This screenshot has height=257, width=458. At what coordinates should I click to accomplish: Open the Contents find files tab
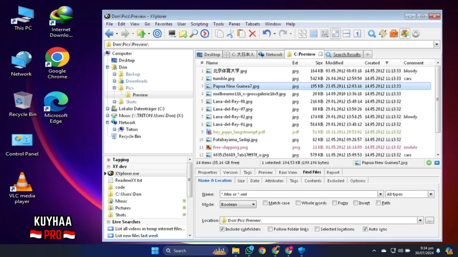[313, 181]
